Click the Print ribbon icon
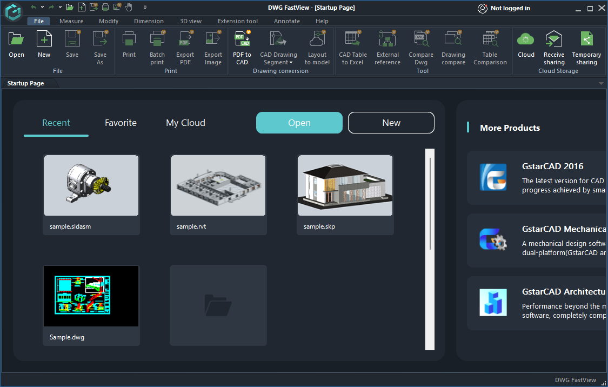The width and height of the screenshot is (608, 387). pos(129,39)
